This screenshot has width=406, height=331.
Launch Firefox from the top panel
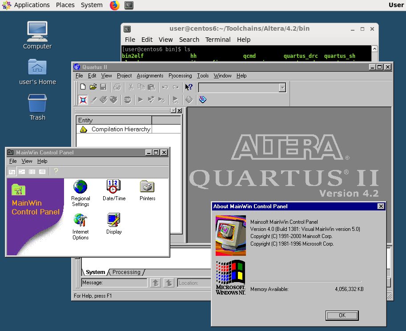tap(115, 5)
